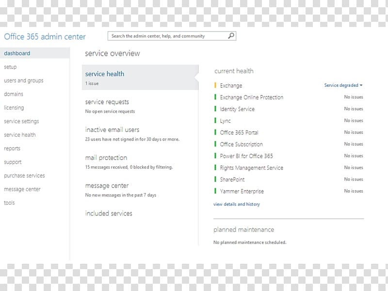Select the service health tile

pyautogui.click(x=140, y=78)
